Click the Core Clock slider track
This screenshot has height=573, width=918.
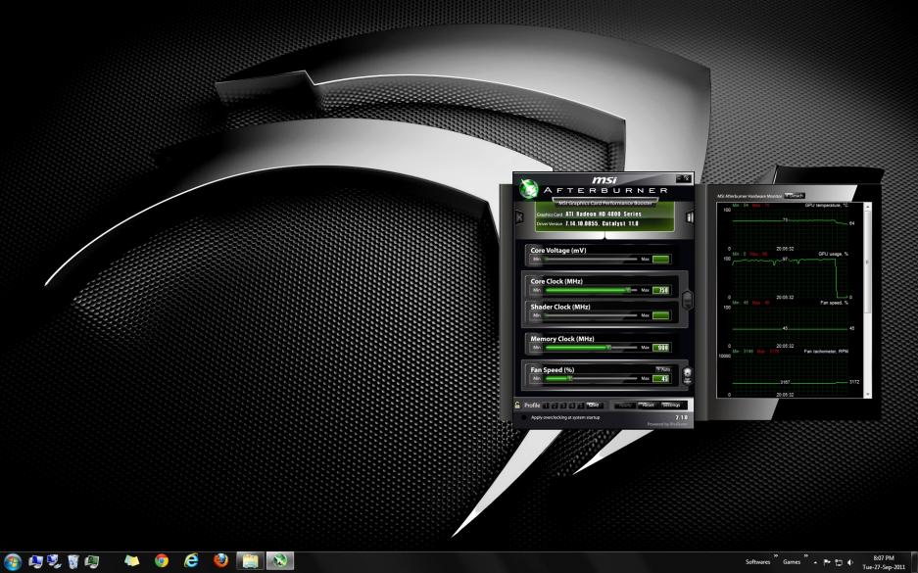591,290
